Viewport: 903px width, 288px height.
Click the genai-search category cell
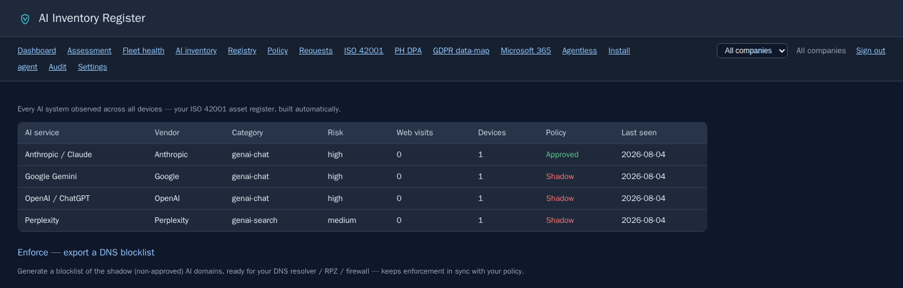point(255,220)
